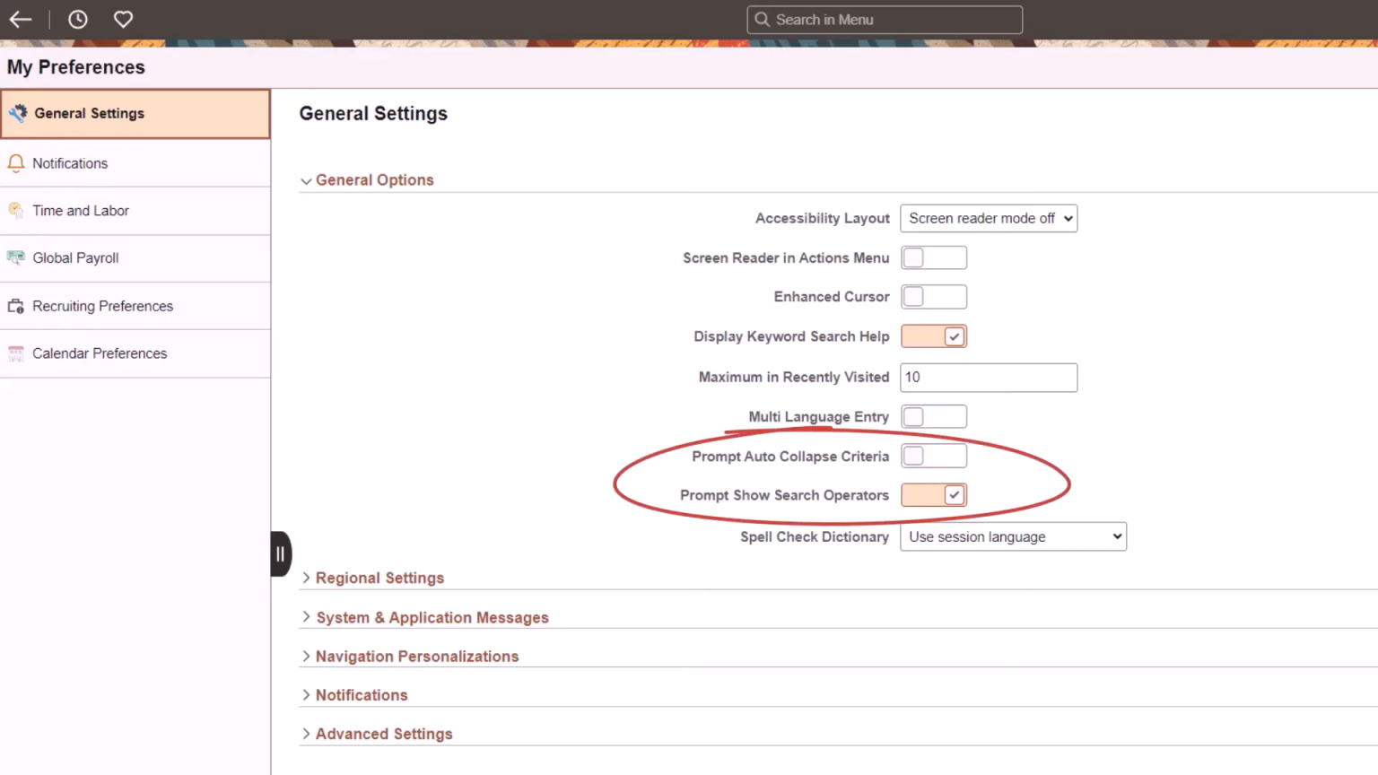1378x775 pixels.
Task: Enable the Screen Reader in Actions Menu toggle
Action: pyautogui.click(x=934, y=257)
